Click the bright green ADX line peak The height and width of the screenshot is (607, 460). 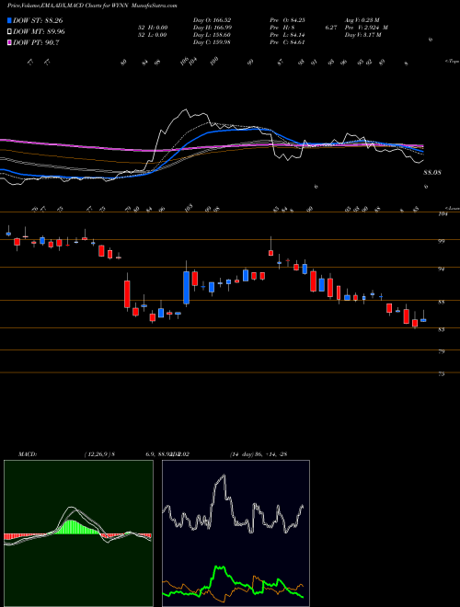point(220,568)
